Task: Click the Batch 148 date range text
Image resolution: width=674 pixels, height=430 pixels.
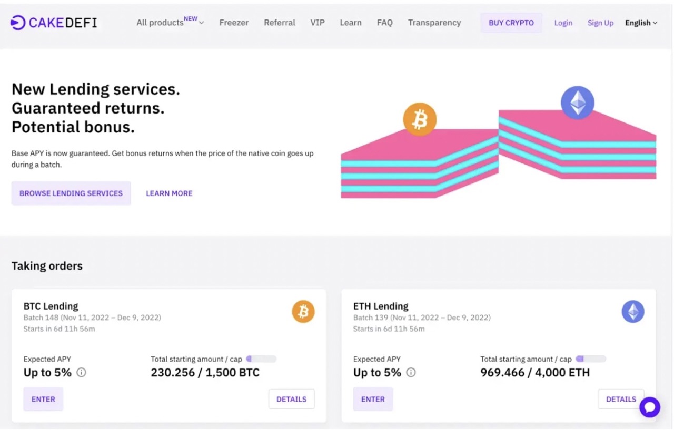Action: pyautogui.click(x=92, y=318)
